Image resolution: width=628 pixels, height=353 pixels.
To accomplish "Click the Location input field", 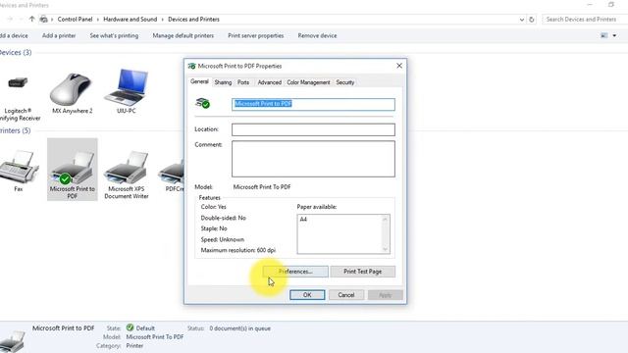I will click(x=313, y=129).
